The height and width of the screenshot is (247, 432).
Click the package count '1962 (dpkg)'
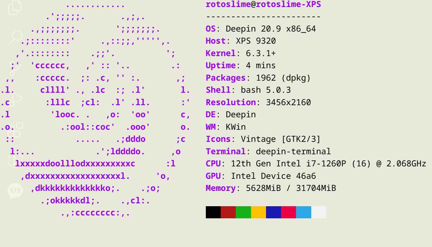pos(283,78)
